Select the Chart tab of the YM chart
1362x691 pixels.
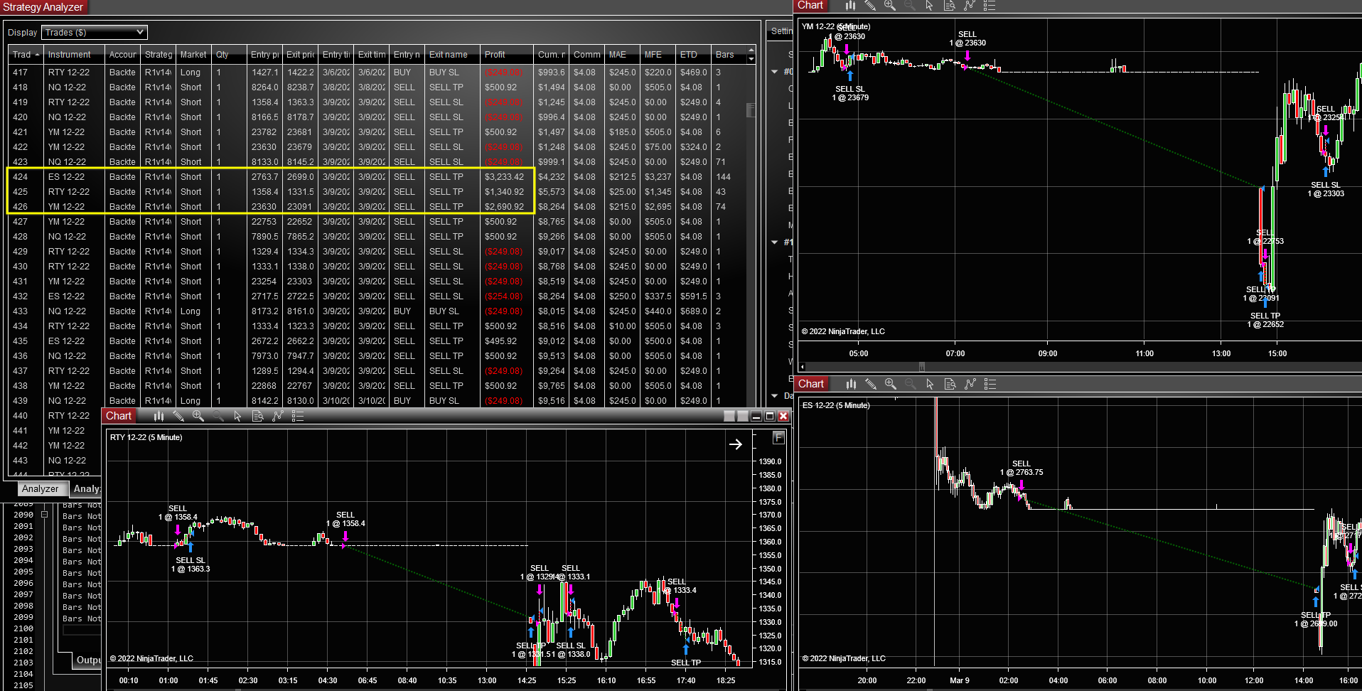tap(810, 6)
